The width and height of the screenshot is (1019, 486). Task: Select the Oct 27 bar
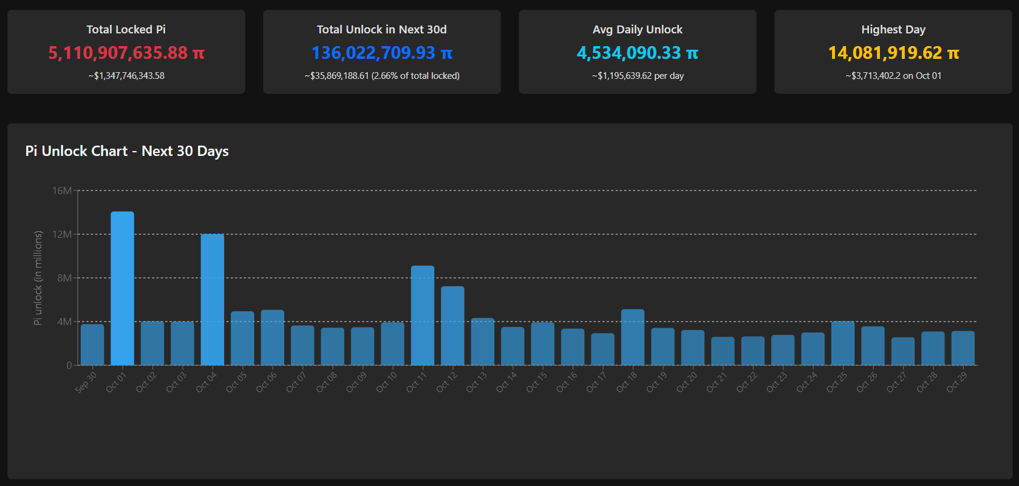[902, 351]
